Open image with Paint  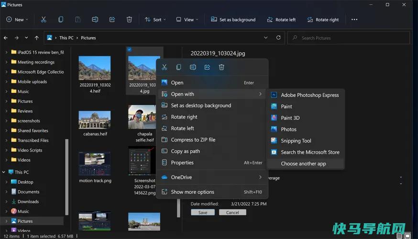[306, 107]
